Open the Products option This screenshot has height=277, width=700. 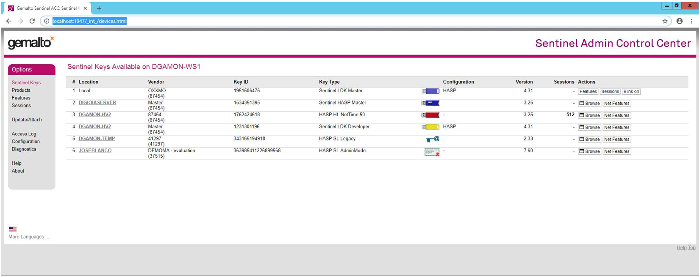21,90
